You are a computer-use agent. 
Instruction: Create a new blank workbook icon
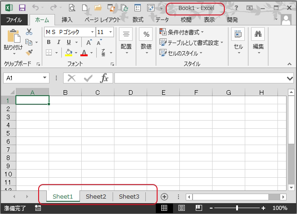pos(84,8)
